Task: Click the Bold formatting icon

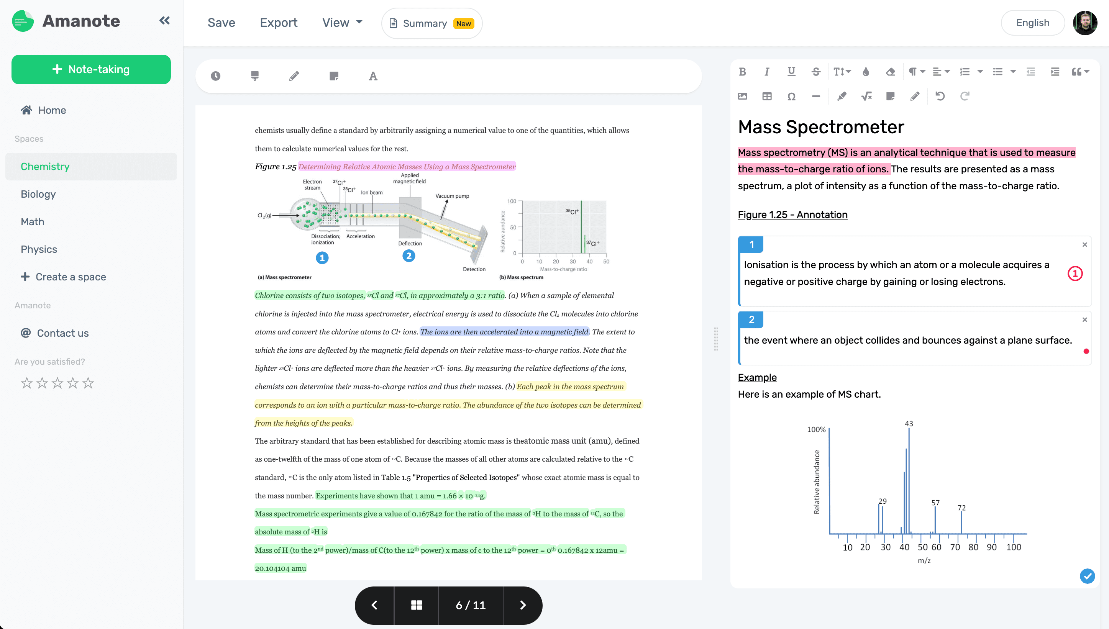Action: (742, 71)
